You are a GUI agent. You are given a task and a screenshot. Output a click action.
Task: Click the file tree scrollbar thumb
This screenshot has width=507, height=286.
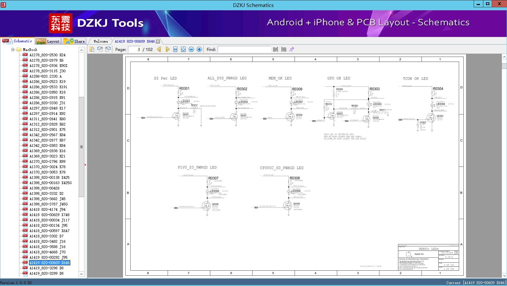81,146
